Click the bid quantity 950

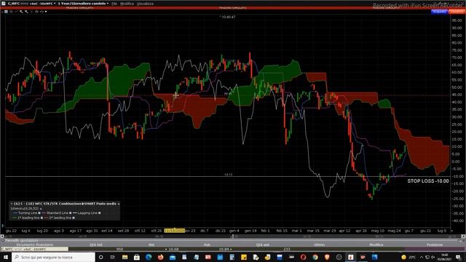(119, 249)
